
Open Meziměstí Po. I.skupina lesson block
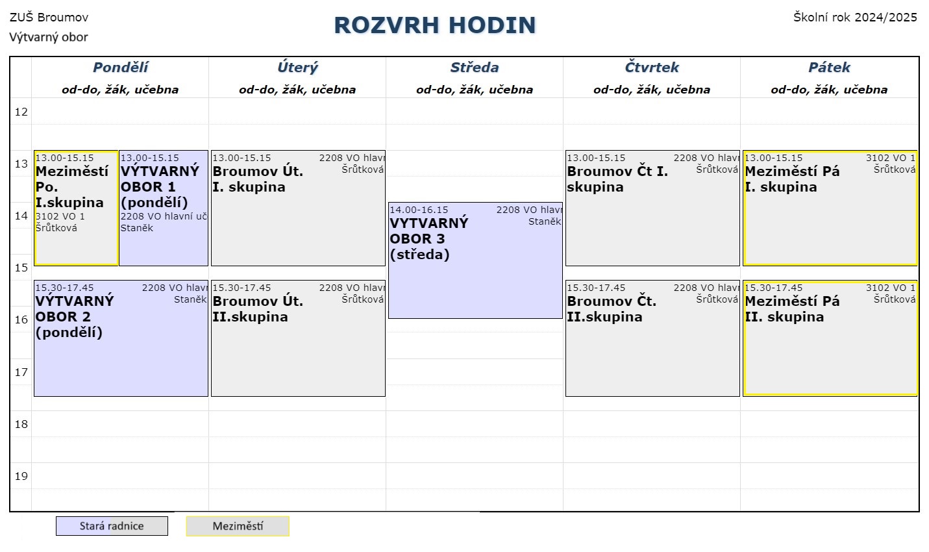coord(76,208)
